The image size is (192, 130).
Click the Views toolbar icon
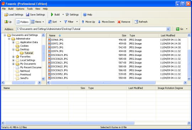(x=32, y=22)
